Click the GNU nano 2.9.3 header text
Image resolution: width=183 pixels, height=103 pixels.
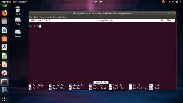point(41,20)
